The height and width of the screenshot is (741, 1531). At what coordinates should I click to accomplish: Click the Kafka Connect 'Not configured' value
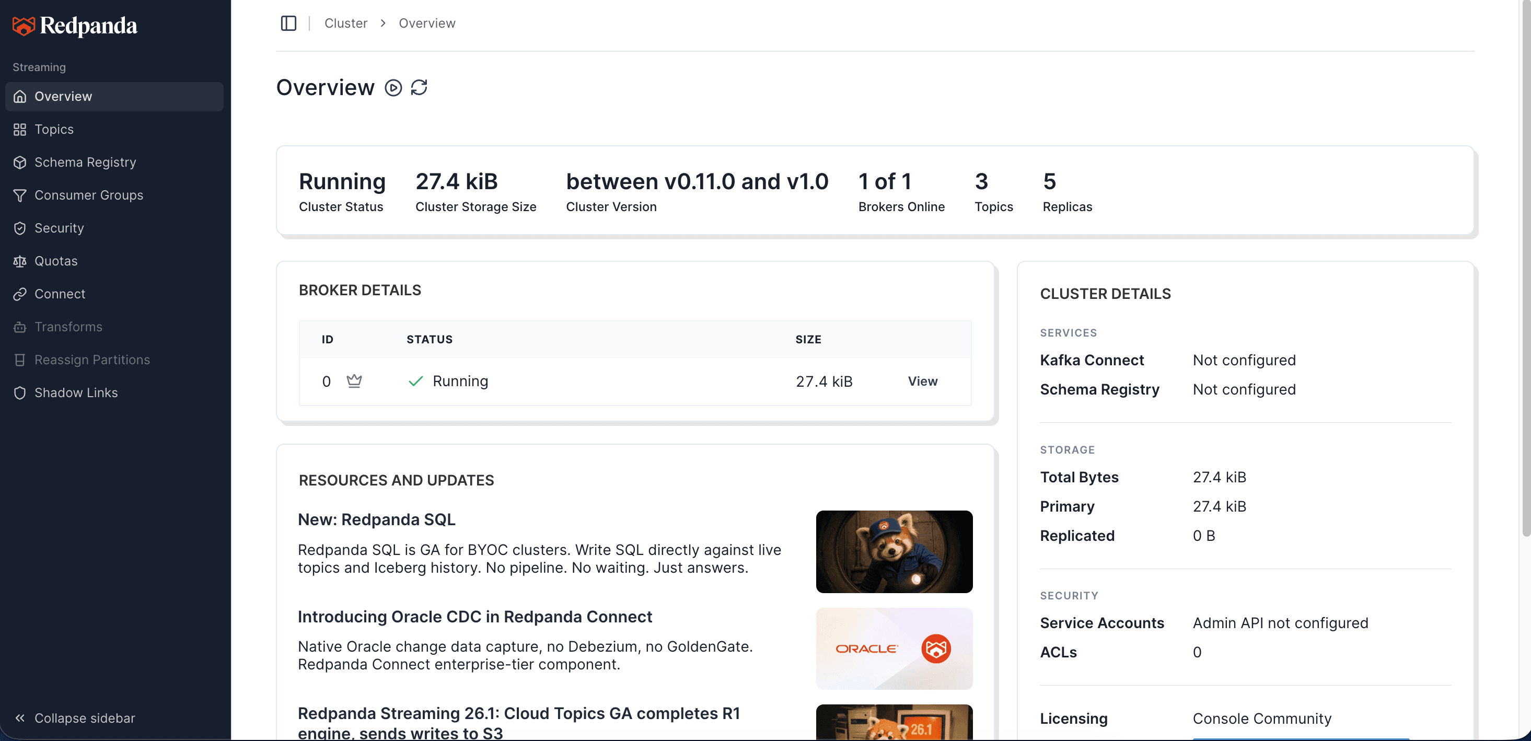[x=1244, y=360]
